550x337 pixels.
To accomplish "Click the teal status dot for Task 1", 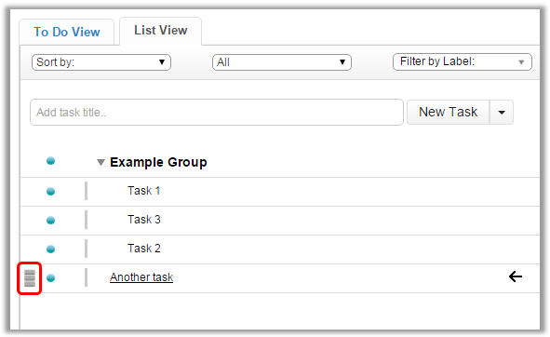I will [51, 192].
